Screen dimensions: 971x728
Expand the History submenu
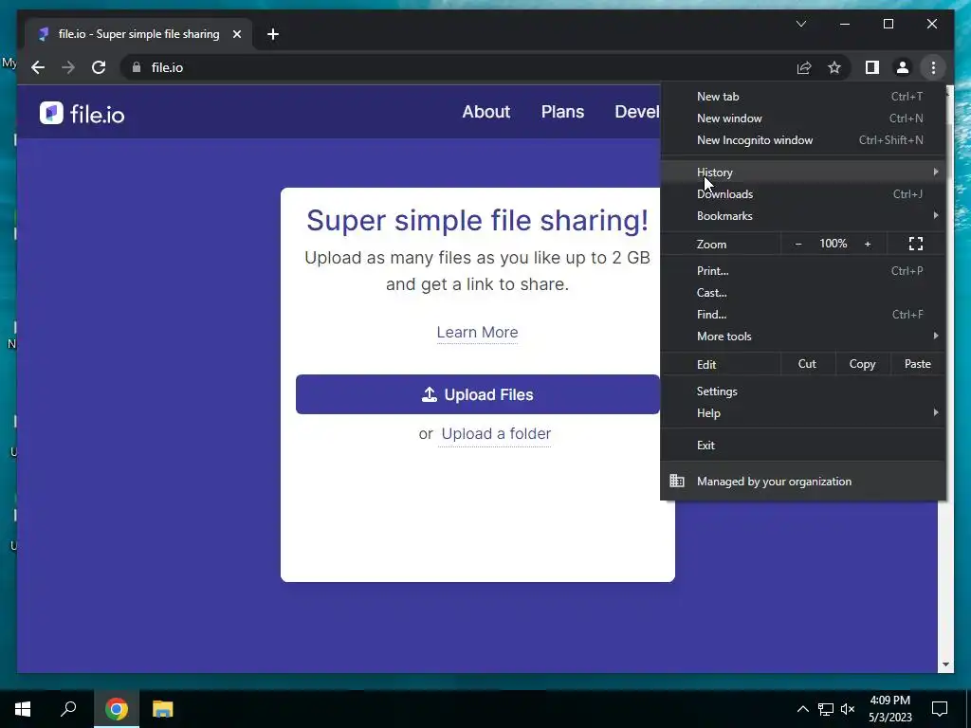[802, 173]
